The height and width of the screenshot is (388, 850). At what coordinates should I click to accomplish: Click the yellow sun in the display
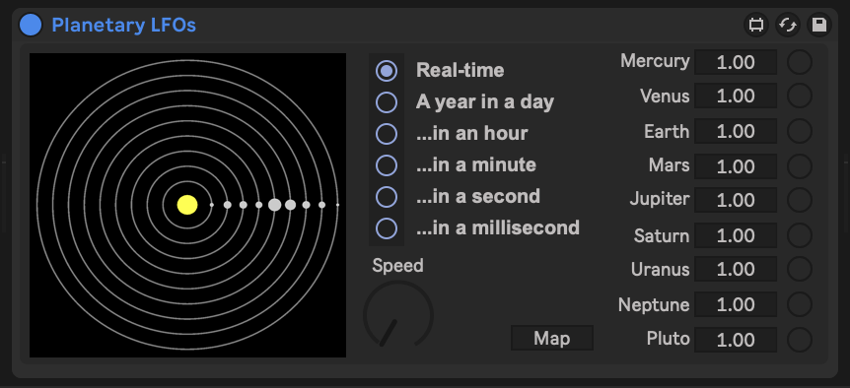click(187, 205)
